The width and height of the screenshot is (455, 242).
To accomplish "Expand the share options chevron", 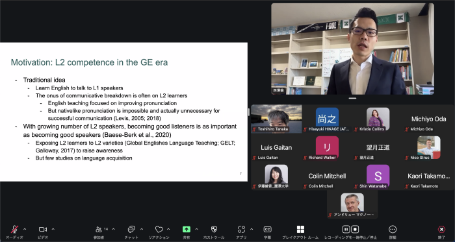I will [196, 229].
